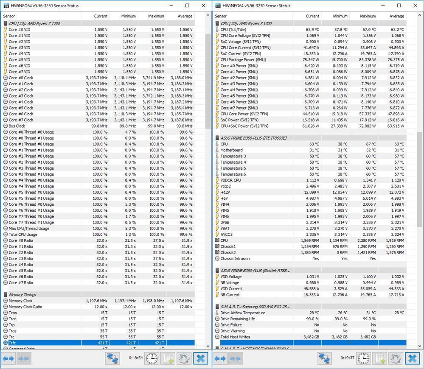This screenshot has height=369, width=424.
Task: Click logging sheet icon in right window
Action: pos(379,358)
